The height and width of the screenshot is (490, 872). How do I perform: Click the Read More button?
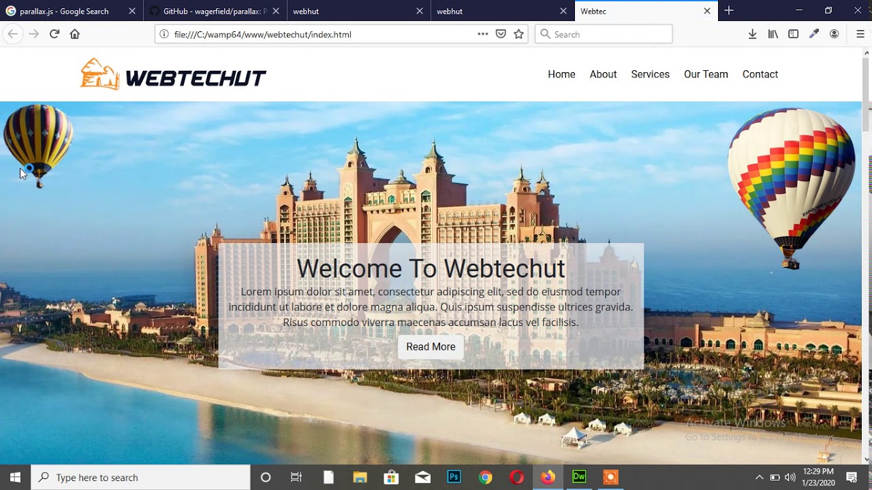[431, 346]
